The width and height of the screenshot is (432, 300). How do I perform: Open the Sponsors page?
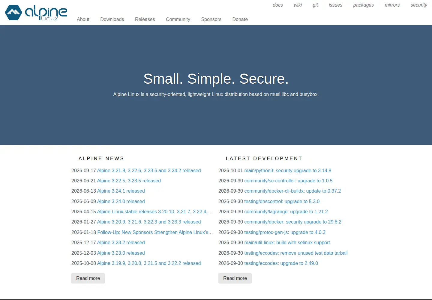coord(211,19)
